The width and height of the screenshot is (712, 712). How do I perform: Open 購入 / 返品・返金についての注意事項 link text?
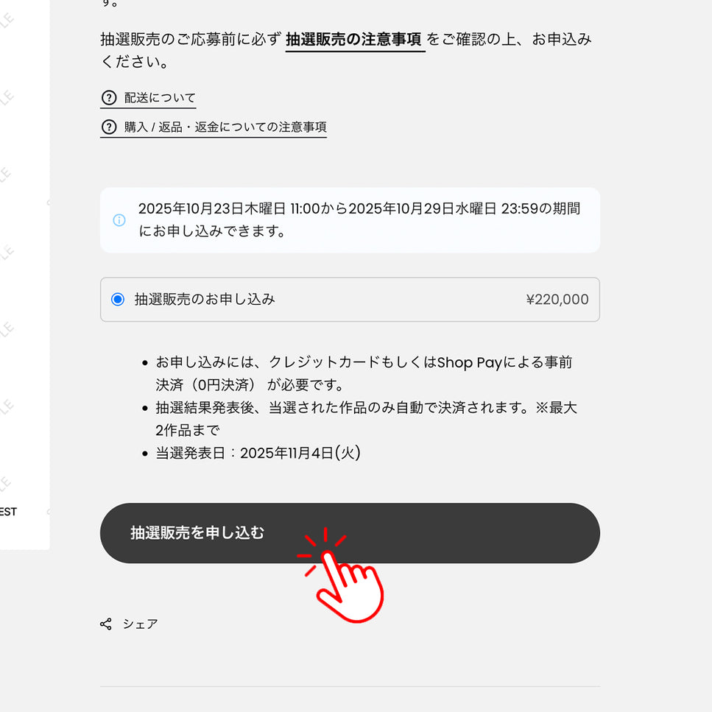(225, 127)
